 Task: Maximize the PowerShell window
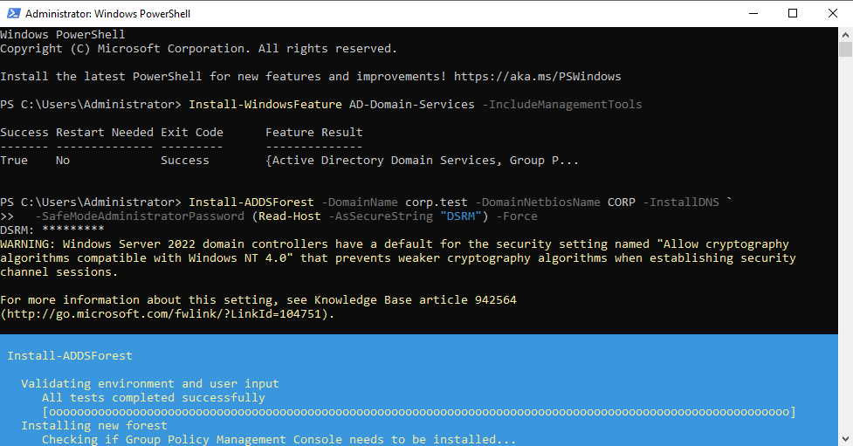pyautogui.click(x=793, y=13)
